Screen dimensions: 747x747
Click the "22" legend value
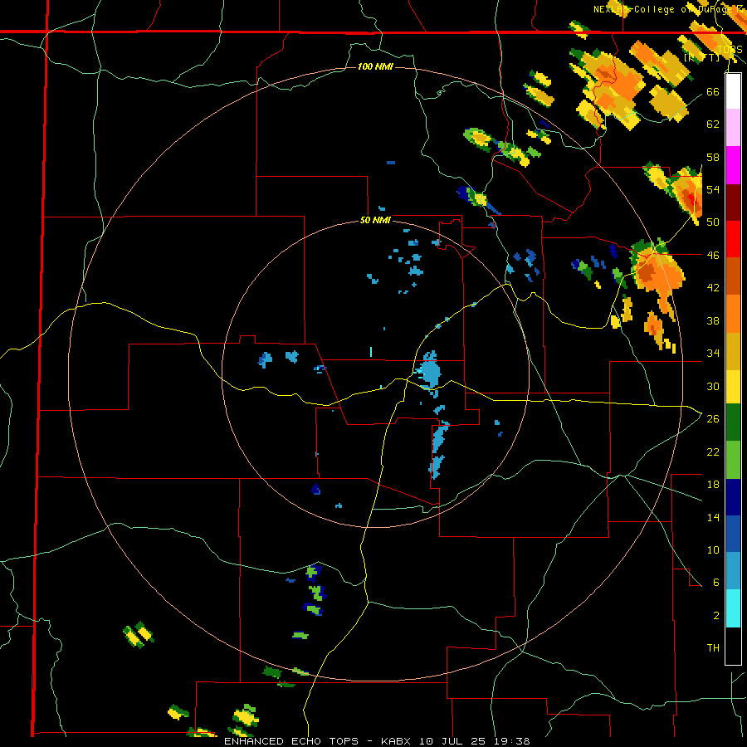[x=713, y=452]
